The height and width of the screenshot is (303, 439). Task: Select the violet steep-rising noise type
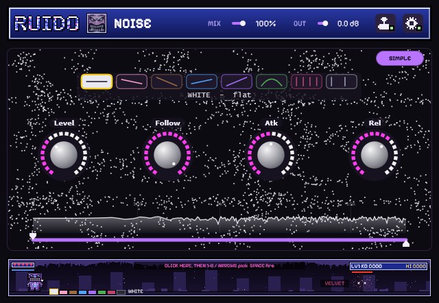(237, 82)
